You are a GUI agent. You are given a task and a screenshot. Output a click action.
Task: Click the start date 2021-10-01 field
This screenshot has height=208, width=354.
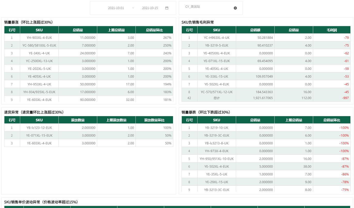pyautogui.click(x=116, y=8)
